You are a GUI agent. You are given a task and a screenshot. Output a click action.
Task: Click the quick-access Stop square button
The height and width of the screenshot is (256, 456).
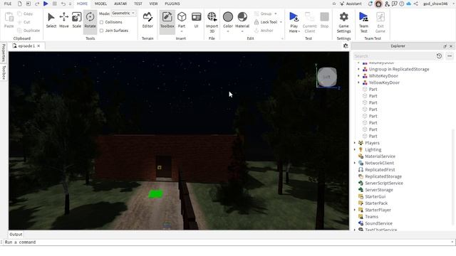[x=54, y=4]
